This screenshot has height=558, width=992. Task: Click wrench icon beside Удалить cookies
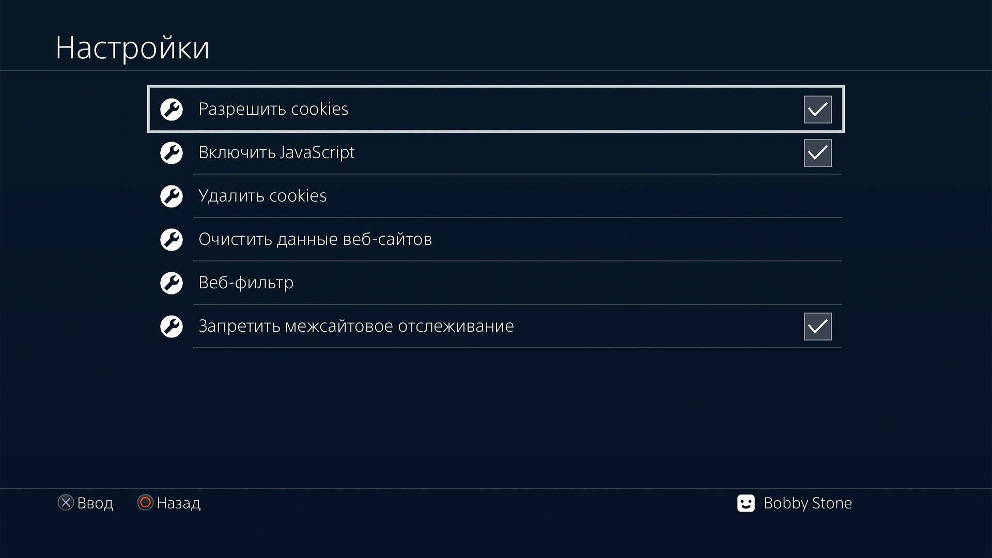pos(172,196)
